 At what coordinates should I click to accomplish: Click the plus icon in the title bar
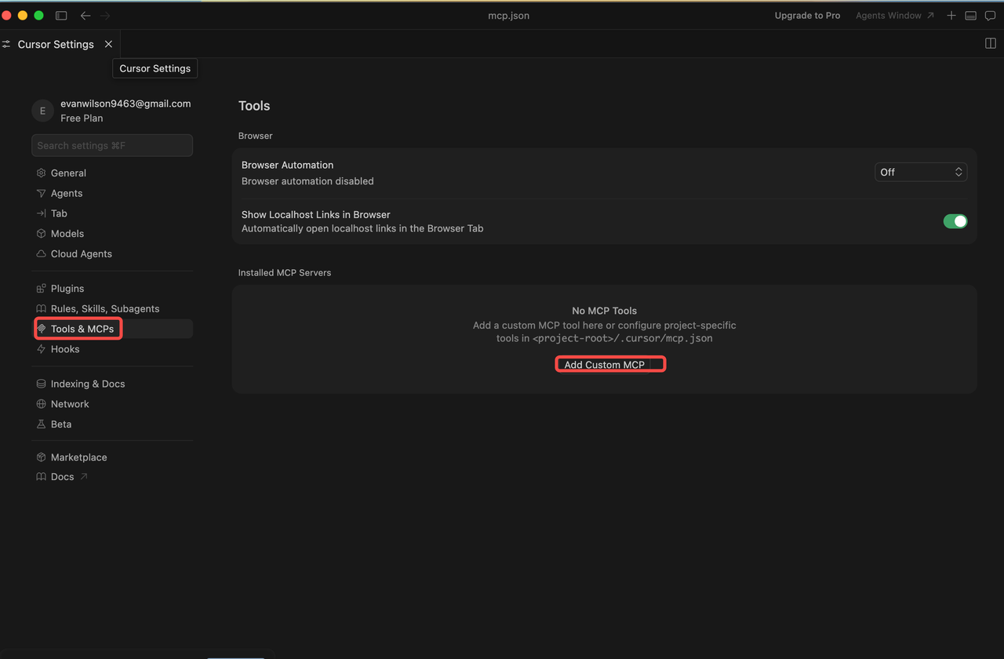pos(951,16)
